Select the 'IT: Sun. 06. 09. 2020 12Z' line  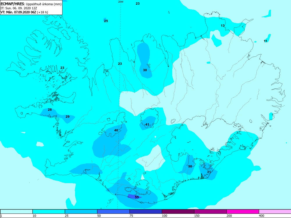[19, 8]
